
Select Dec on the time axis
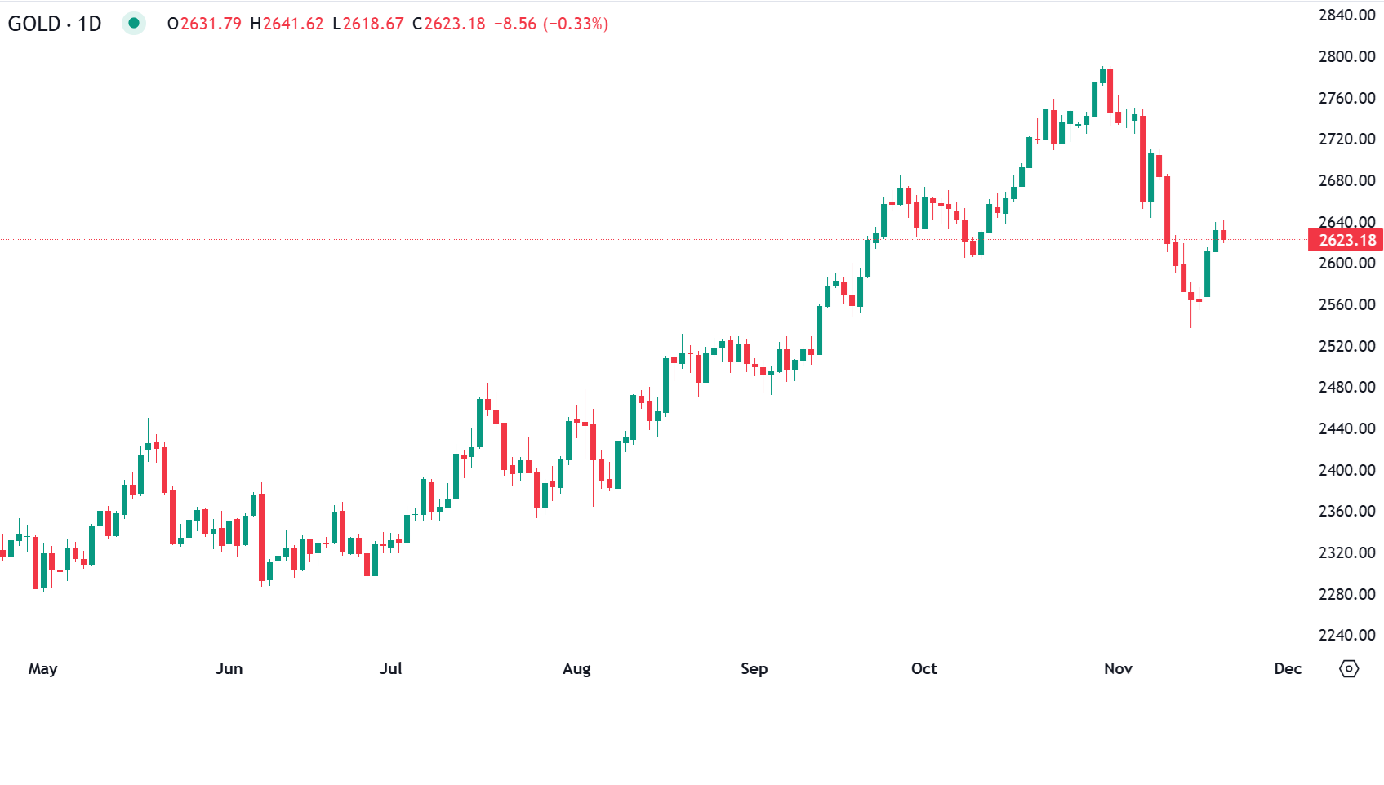(1288, 669)
